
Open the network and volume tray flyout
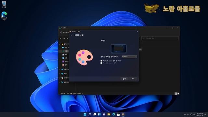point(193,114)
